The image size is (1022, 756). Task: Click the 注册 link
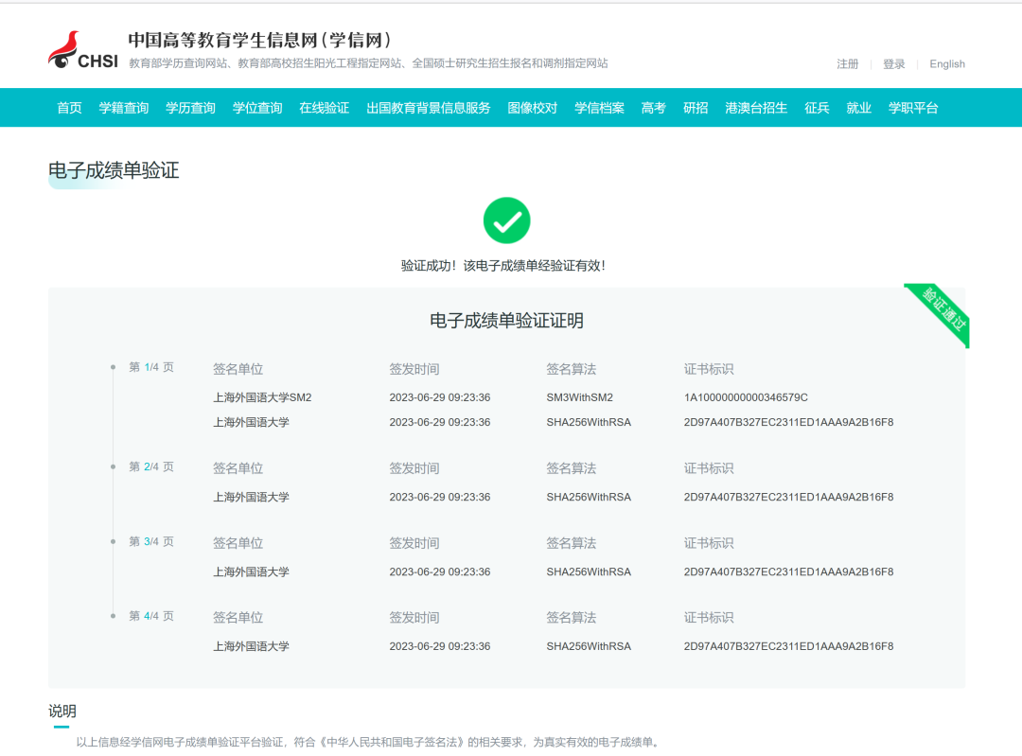[x=846, y=63]
